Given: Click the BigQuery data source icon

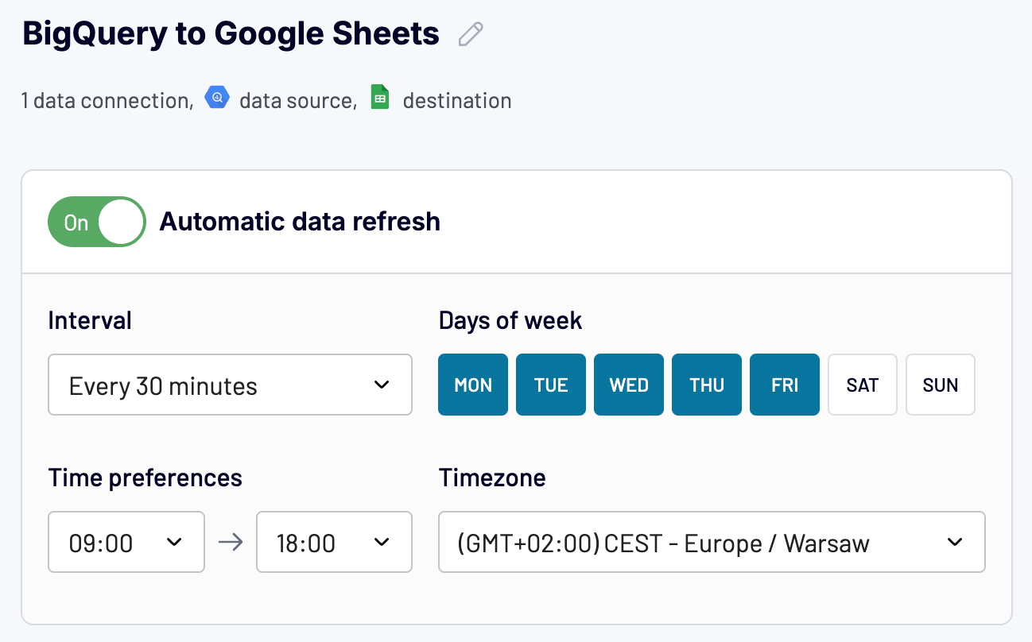Looking at the screenshot, I should click(x=217, y=97).
